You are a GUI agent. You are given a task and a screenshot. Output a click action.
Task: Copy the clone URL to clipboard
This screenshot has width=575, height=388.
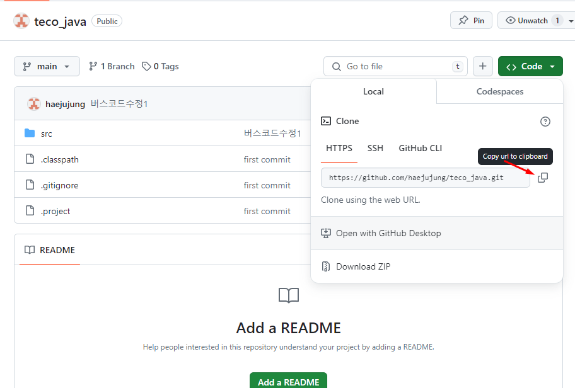(x=543, y=178)
